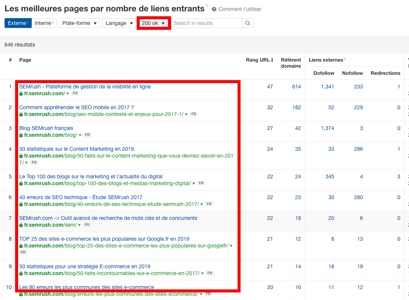Click the lock icon beside fr.semrush.com/blog/ URL
This screenshot has width=409, height=300.
click(21, 135)
